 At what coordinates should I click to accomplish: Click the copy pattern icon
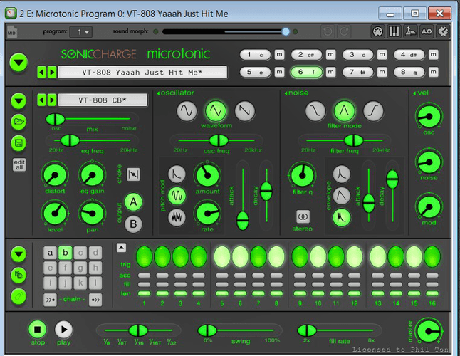coord(19,275)
